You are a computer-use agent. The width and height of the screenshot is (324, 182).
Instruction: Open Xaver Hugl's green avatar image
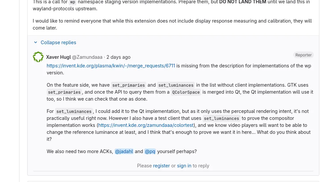click(x=38, y=57)
